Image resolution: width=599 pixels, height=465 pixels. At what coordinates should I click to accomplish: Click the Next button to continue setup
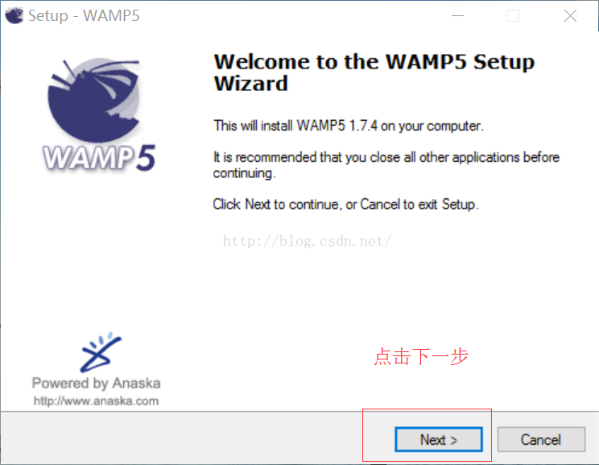click(x=439, y=439)
